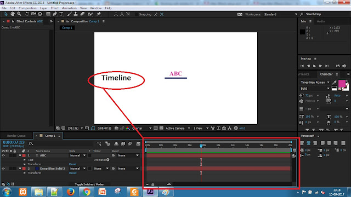Toggle the Preserve Transparency box for ABC
Screen dimensions: 351x197
(x=89, y=155)
